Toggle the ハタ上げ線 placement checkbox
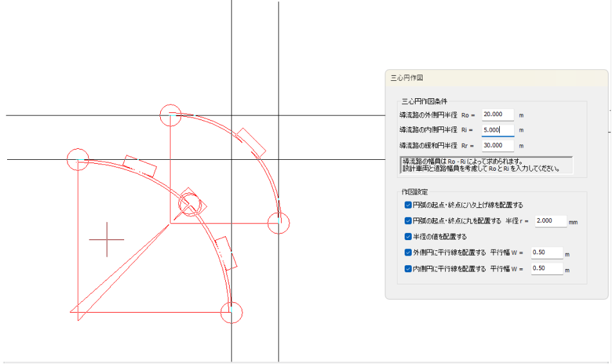Image resolution: width=615 pixels, height=364 pixels. pos(408,205)
